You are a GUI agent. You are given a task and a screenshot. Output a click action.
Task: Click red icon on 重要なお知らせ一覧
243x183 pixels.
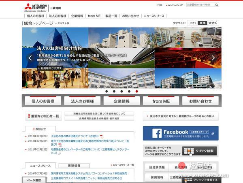tap(29, 116)
